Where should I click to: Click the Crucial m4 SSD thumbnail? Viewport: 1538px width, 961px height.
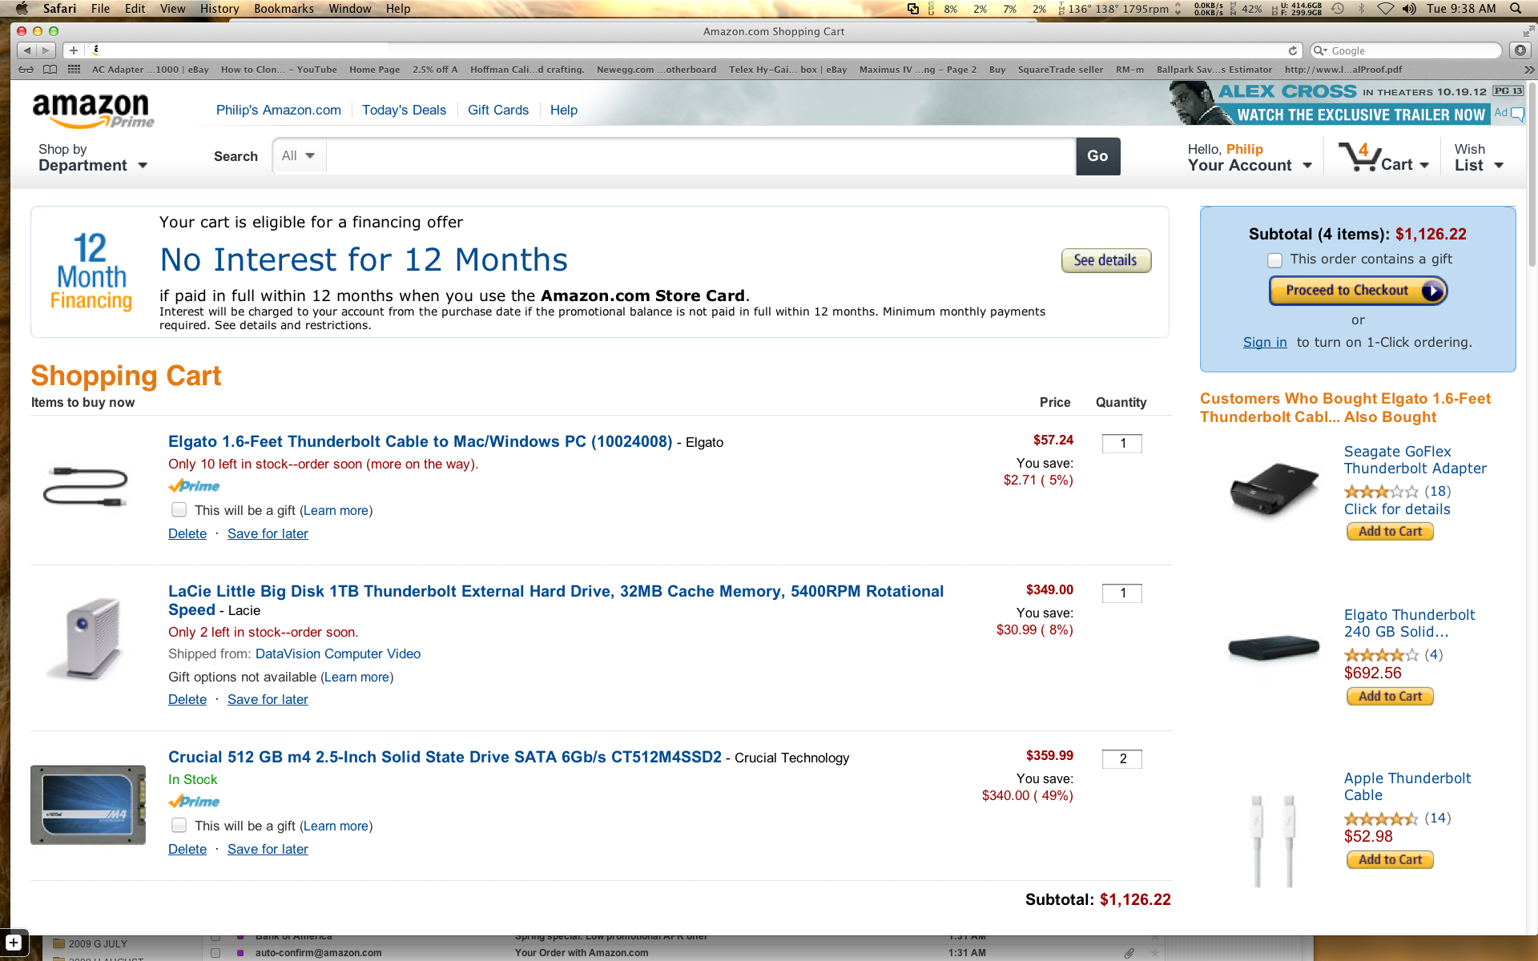pos(88,805)
